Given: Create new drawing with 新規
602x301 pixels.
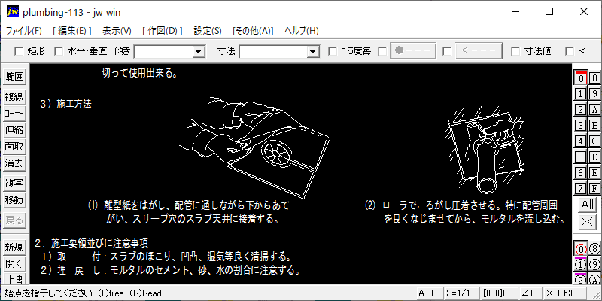Looking at the screenshot, I should click(x=14, y=248).
